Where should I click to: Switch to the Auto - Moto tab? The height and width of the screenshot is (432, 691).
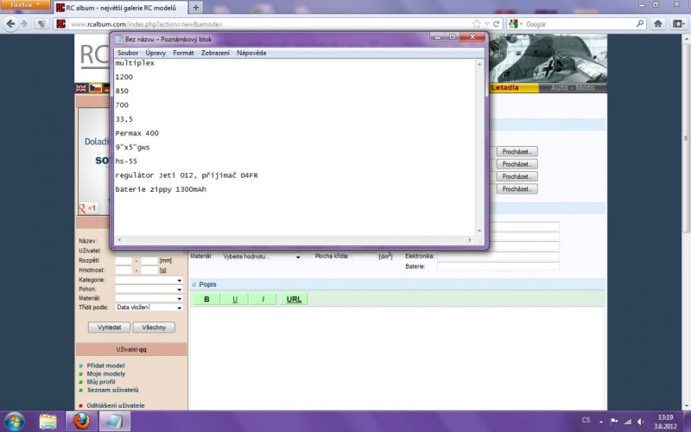(x=572, y=88)
